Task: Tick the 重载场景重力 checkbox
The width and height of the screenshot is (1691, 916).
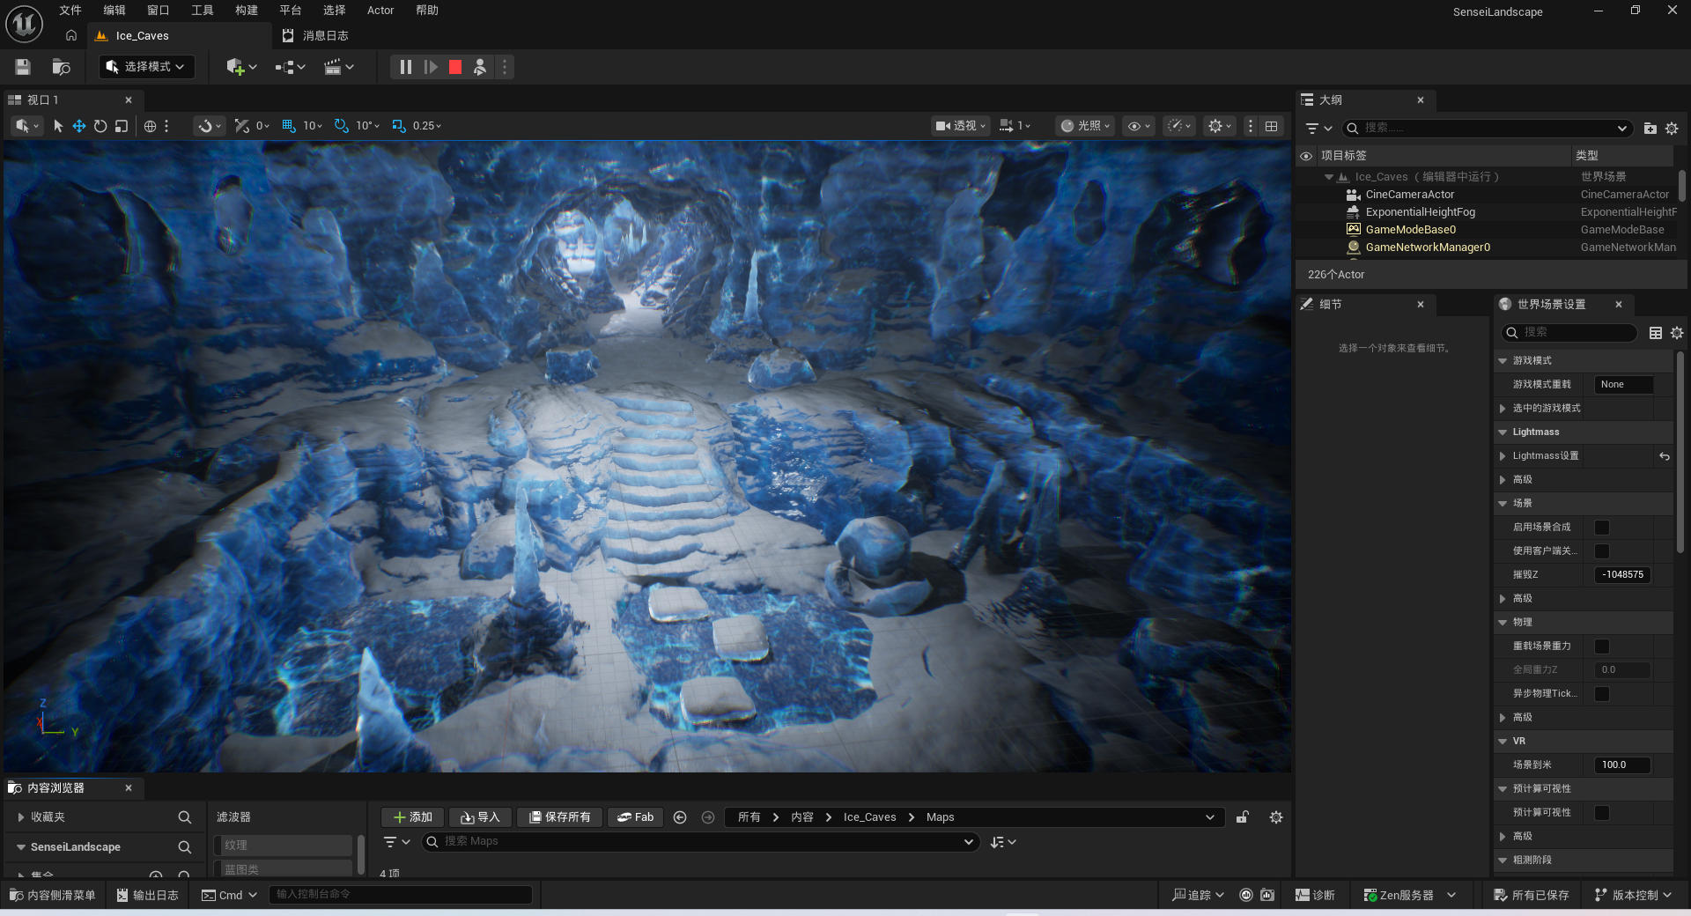Action: 1602,646
